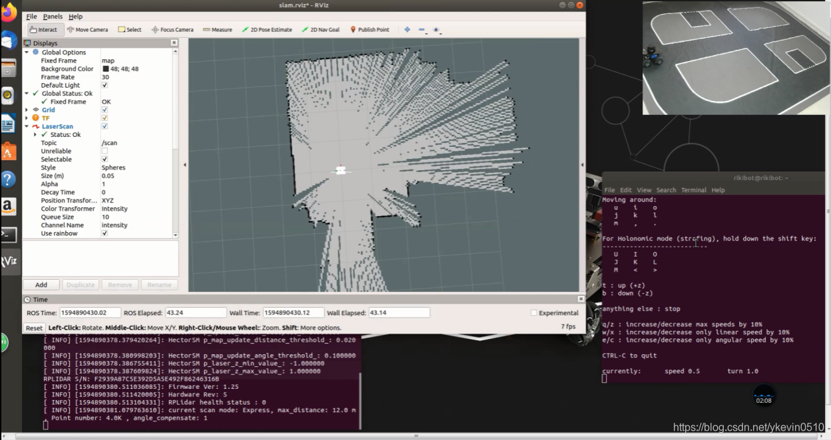Click the blue plus add-tool icon
The height and width of the screenshot is (440, 831).
click(x=407, y=29)
